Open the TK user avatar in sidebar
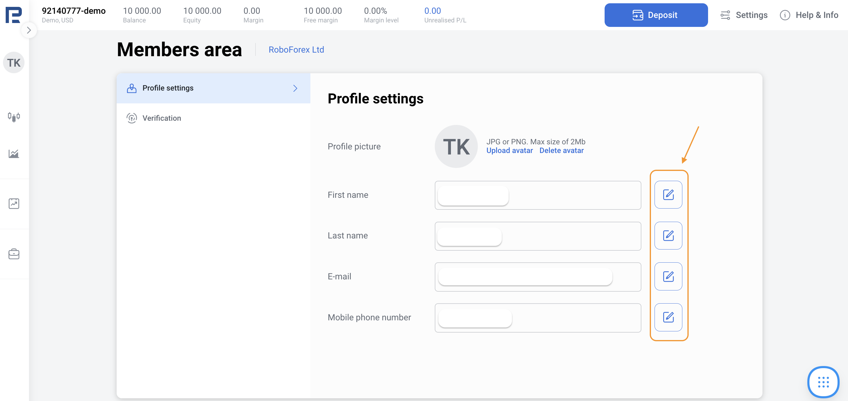Viewport: 848px width, 401px height. 14,62
